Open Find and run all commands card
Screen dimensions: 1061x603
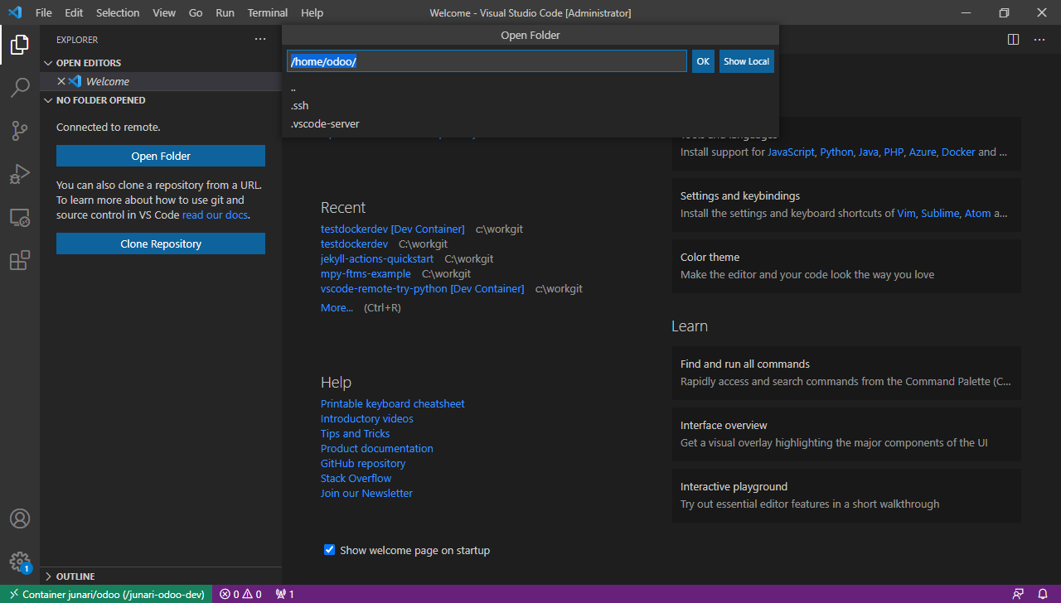(x=846, y=373)
